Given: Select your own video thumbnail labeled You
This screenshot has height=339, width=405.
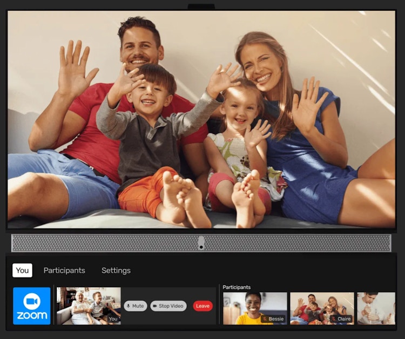Looking at the screenshot, I should (89, 306).
